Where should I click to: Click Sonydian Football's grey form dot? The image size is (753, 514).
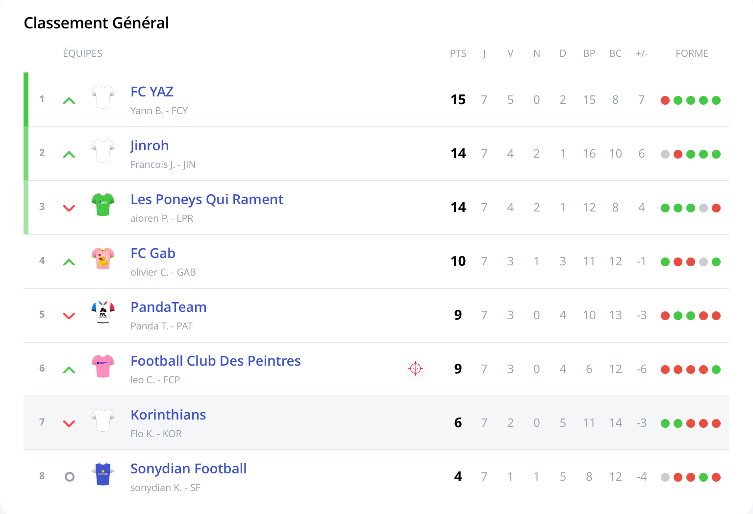pos(665,477)
